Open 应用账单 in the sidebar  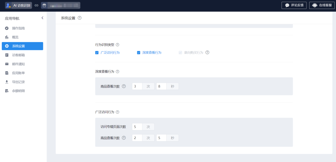(22, 73)
